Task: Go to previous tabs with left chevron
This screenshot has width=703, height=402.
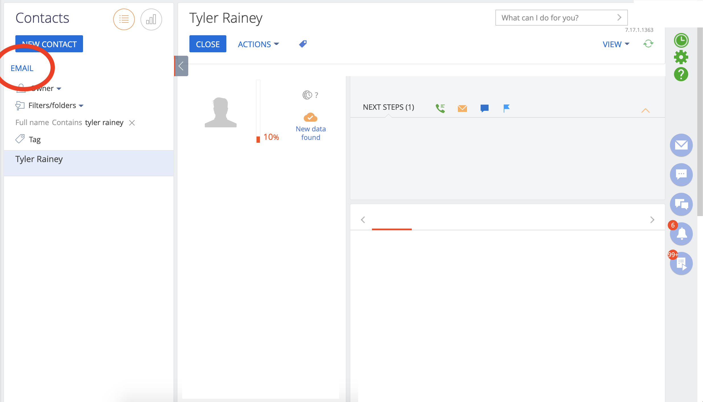Action: pos(363,220)
